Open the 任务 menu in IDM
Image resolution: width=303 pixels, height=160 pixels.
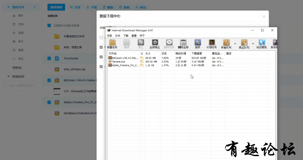tap(109, 36)
